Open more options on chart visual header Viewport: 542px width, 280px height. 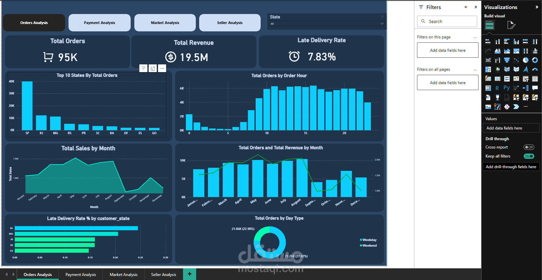162,68
